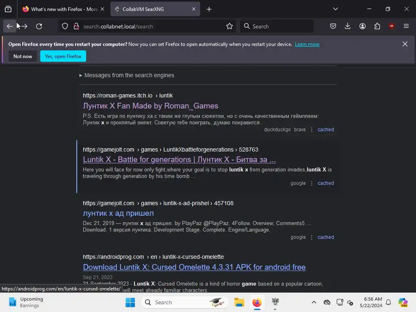416x312 pixels.
Task: Open File Explorer from the taskbar
Action: coord(239,302)
